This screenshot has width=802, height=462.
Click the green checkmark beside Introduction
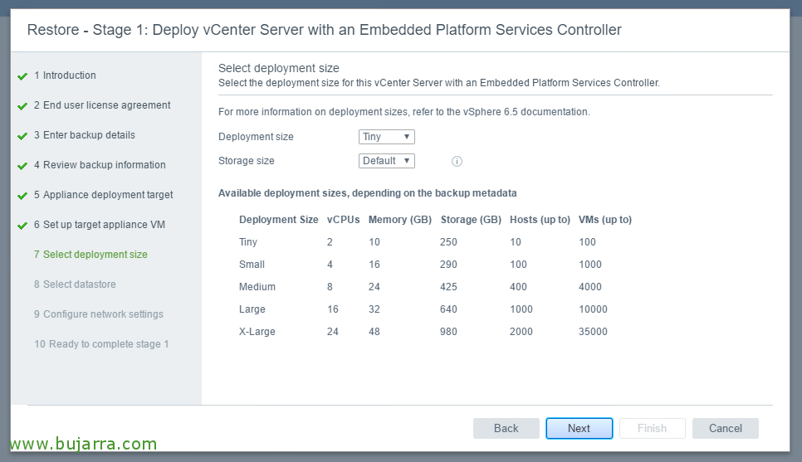[22, 76]
